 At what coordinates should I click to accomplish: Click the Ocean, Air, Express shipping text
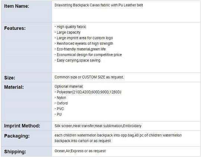[x=80, y=151]
